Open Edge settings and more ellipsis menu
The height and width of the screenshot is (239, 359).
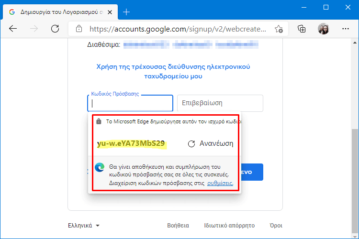click(x=345, y=29)
